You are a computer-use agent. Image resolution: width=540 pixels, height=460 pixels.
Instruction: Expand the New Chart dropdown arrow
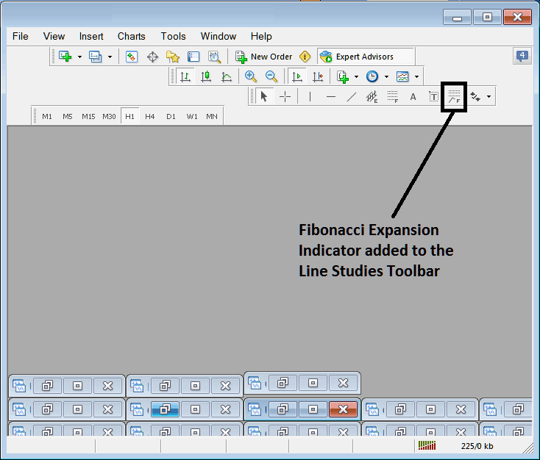79,57
